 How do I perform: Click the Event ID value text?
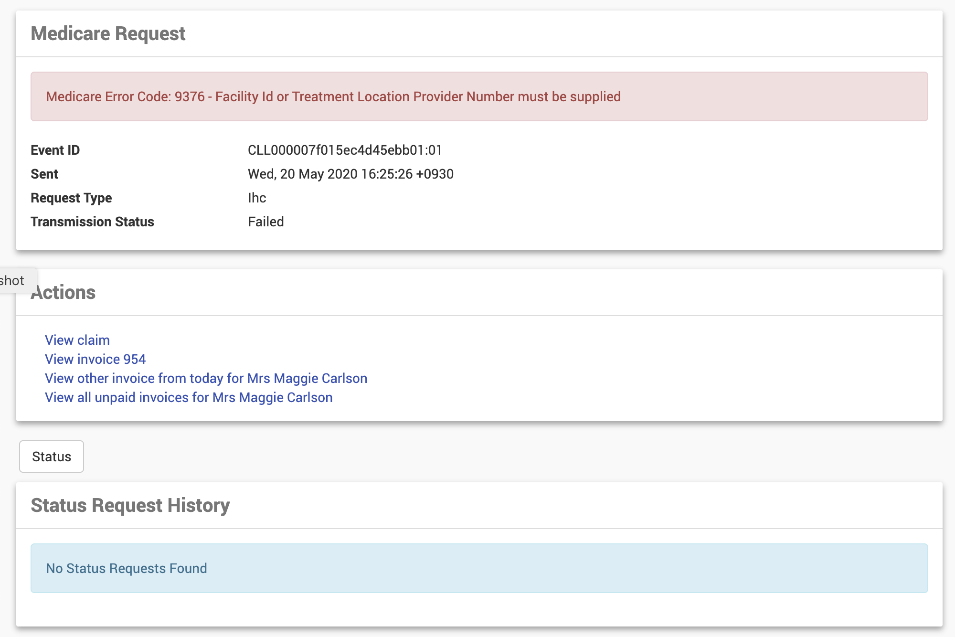(x=345, y=150)
